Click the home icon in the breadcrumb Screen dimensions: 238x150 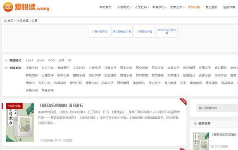click(5, 21)
